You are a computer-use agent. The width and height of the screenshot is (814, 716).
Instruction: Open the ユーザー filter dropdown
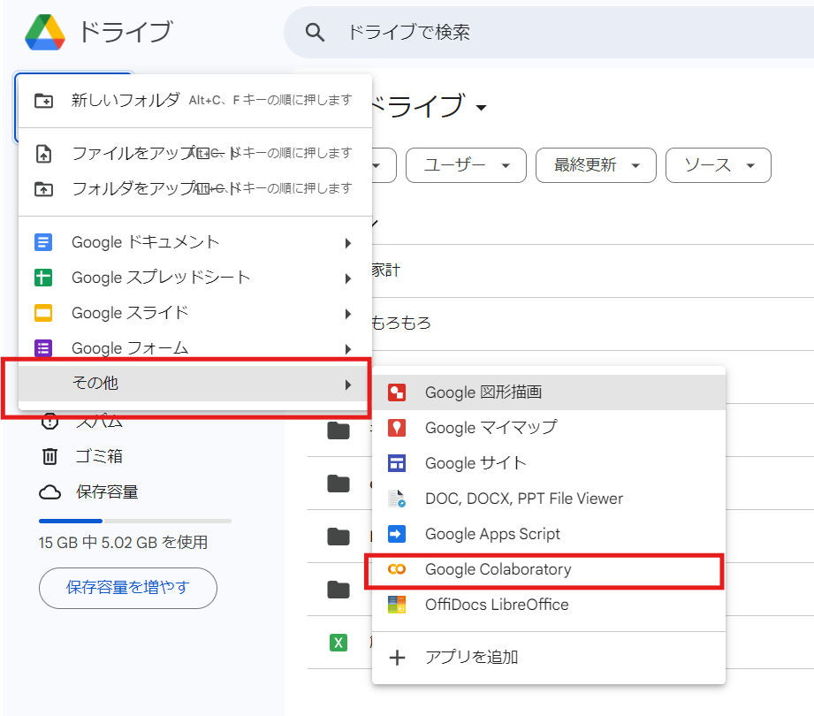[x=466, y=165]
